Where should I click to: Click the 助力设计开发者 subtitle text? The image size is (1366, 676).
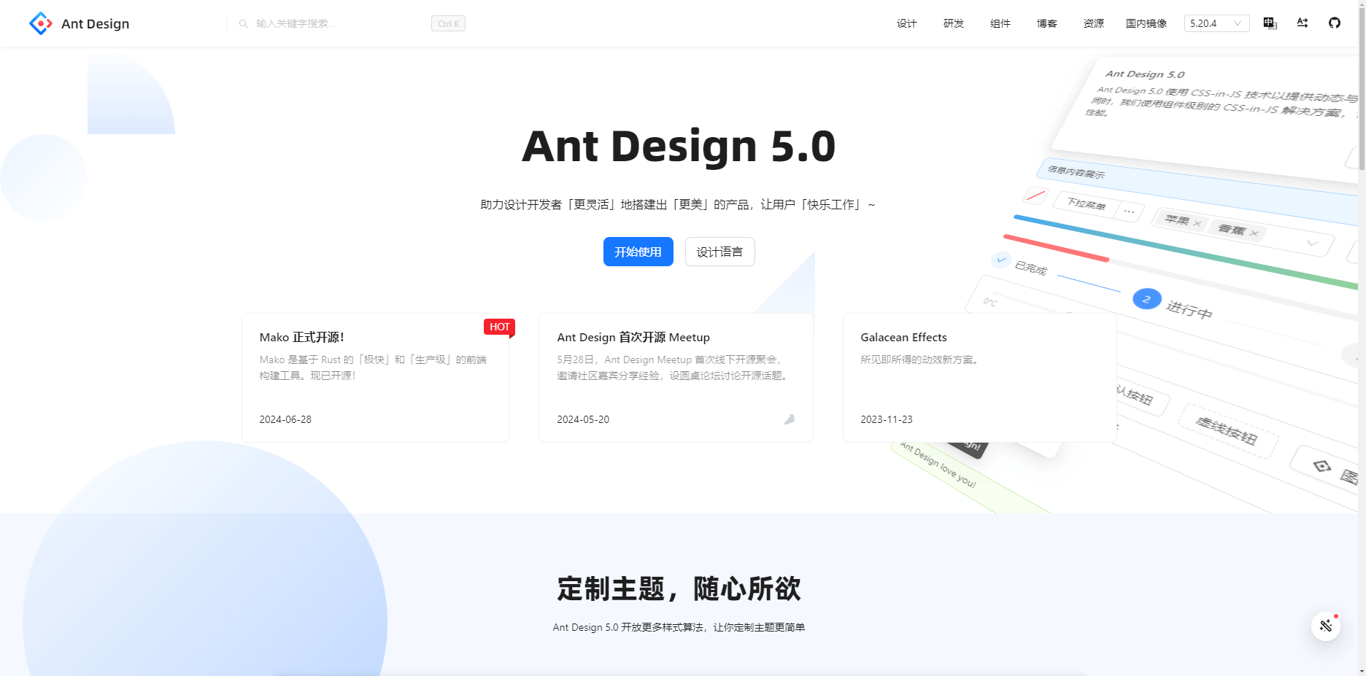(x=678, y=205)
